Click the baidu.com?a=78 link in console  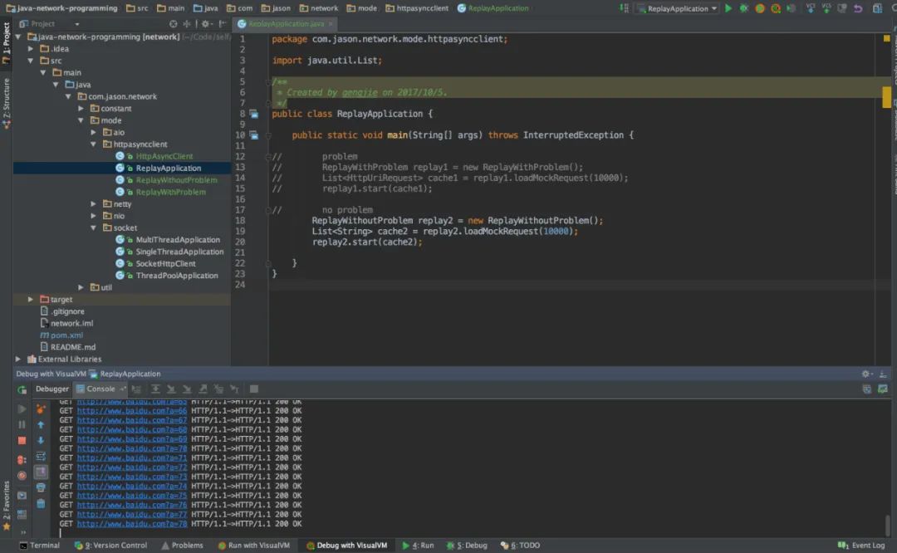click(131, 524)
